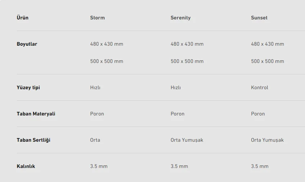
Task: Select Storm's Orta base hardness value
Action: [95, 140]
